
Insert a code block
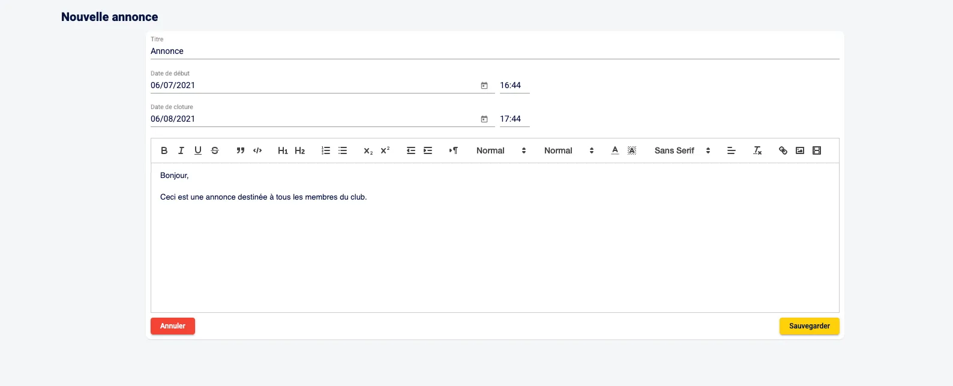pos(257,151)
